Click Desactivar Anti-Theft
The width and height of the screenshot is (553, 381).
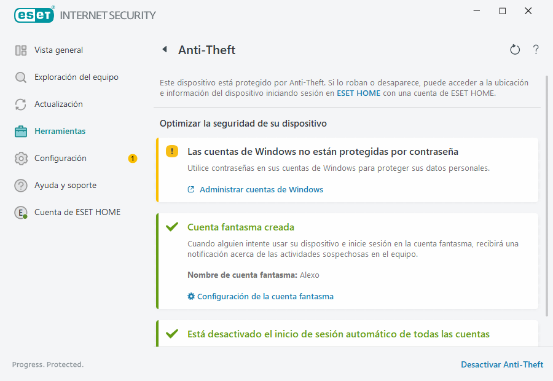(x=502, y=364)
